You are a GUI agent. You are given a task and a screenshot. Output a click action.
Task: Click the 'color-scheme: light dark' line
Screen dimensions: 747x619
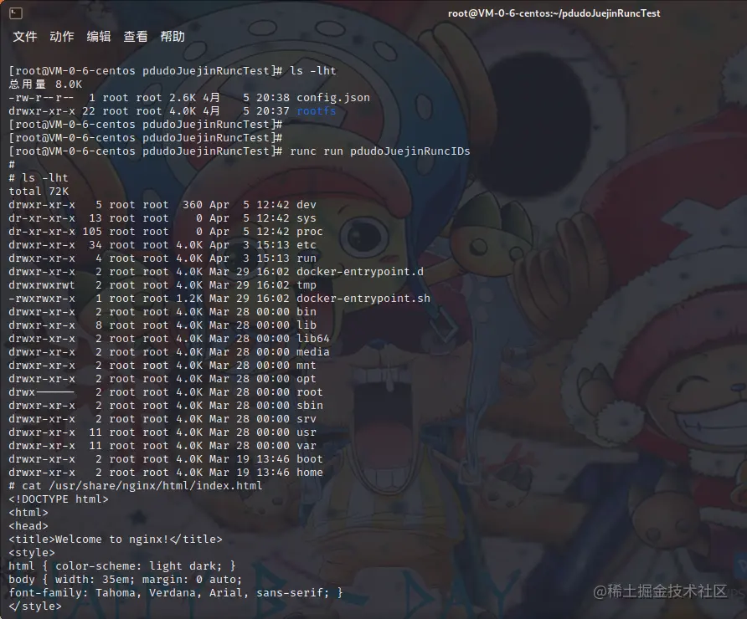(x=122, y=565)
